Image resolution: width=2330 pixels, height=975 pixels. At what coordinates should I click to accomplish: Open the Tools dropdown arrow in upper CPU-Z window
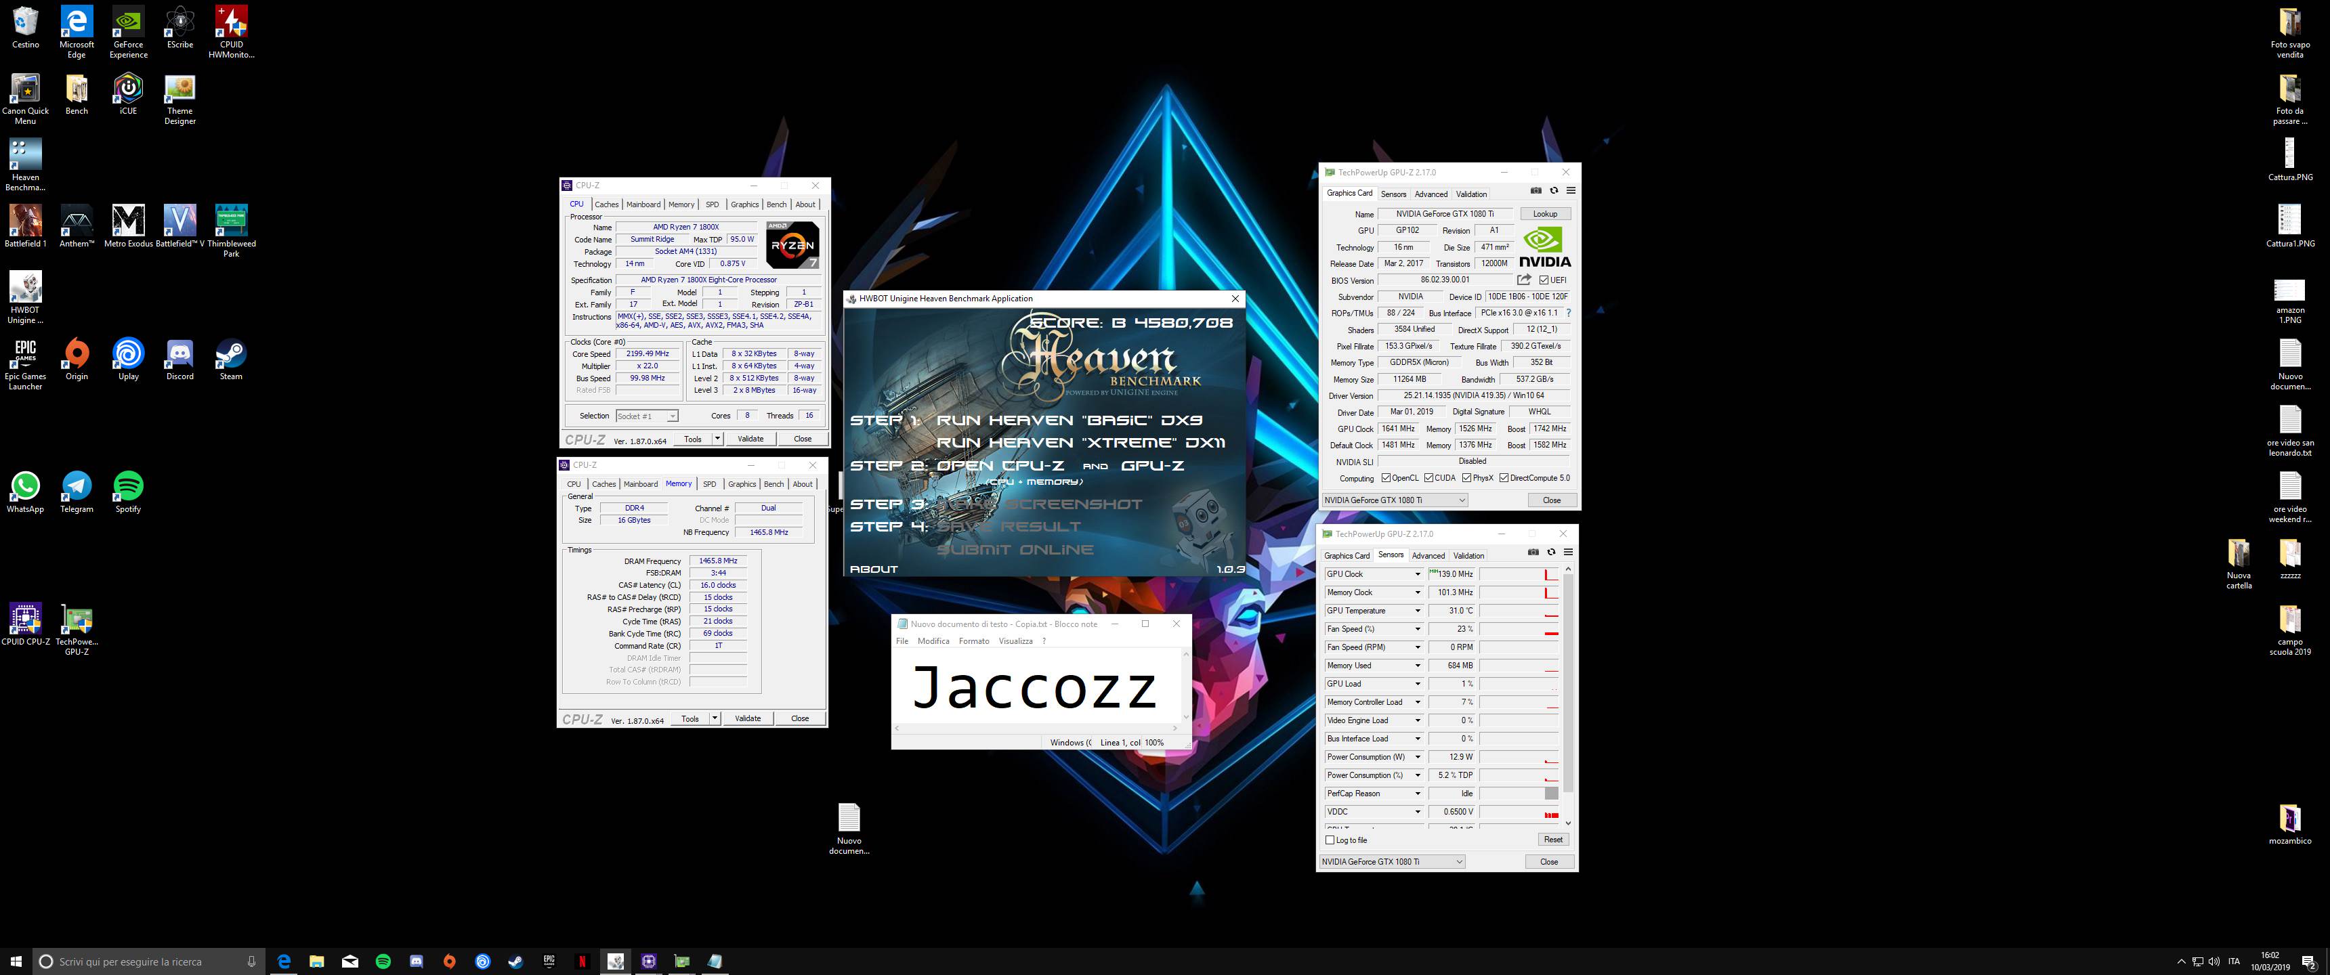point(717,439)
